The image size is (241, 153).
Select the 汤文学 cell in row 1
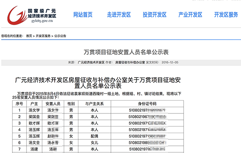click(x=34, y=110)
